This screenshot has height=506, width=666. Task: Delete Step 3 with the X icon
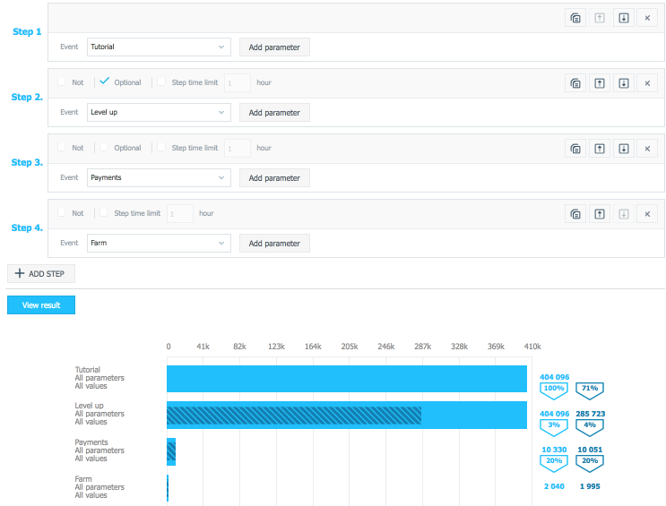[647, 149]
